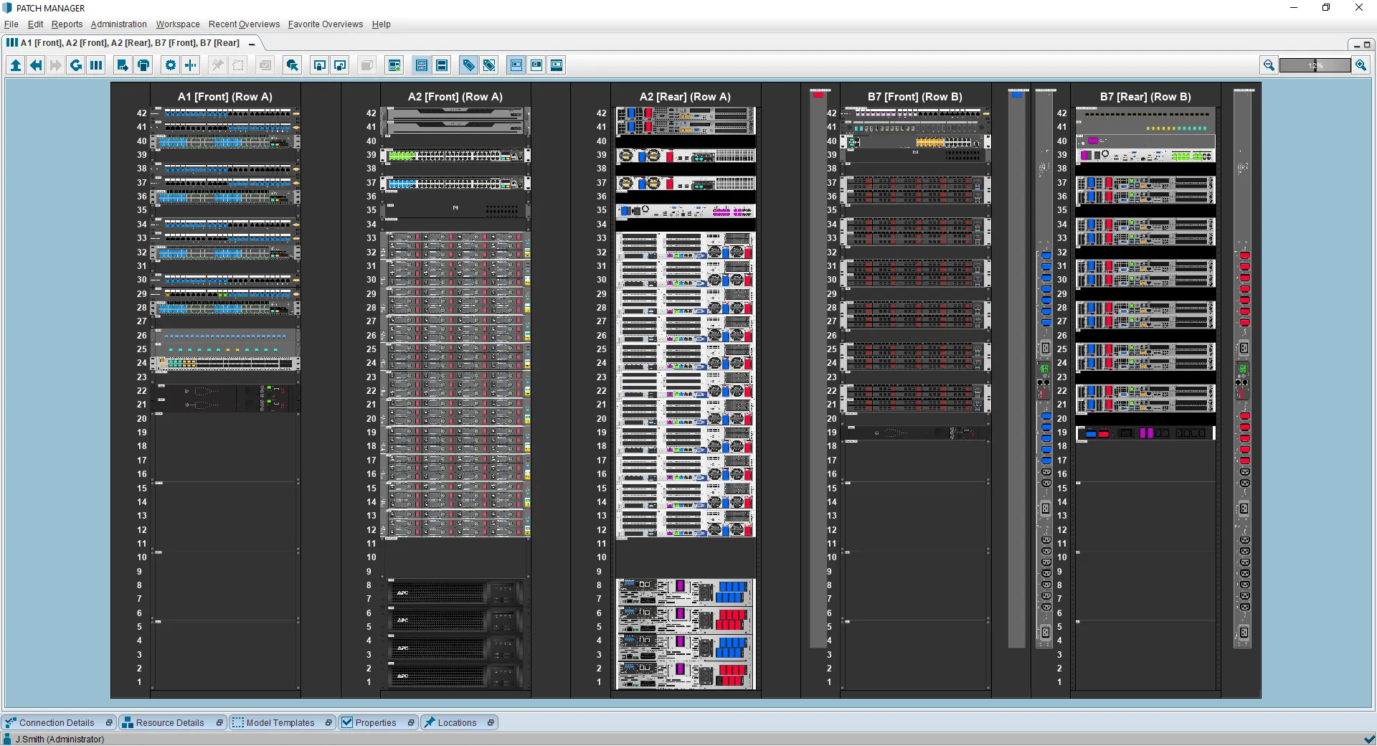The height and width of the screenshot is (746, 1377).
Task: Open the Administration menu
Action: 118,24
